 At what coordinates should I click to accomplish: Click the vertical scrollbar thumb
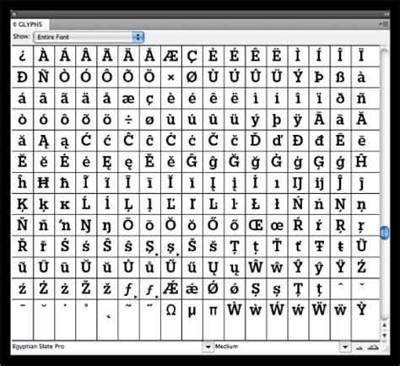pyautogui.click(x=384, y=233)
